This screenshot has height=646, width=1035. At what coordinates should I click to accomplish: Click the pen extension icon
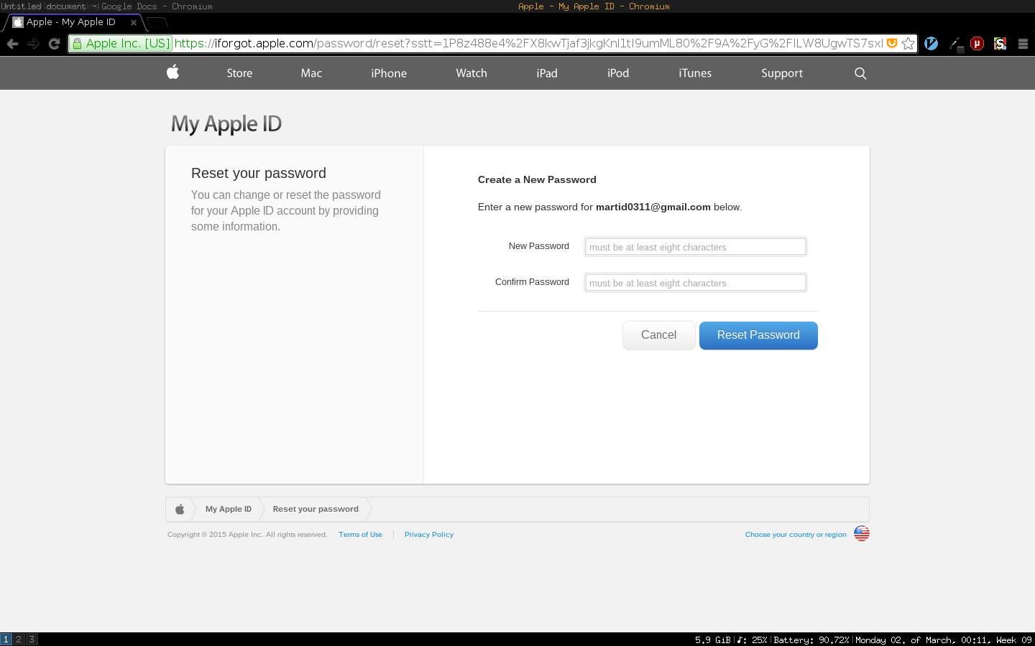point(955,44)
